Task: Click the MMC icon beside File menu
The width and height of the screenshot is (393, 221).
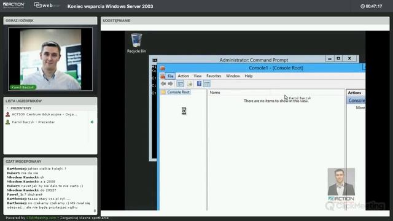Action: [x=162, y=76]
